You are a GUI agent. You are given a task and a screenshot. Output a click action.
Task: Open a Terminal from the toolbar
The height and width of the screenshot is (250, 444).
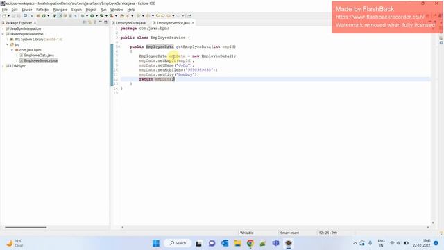pyautogui.click(x=25, y=15)
